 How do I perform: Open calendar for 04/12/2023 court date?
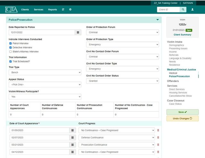73,152
